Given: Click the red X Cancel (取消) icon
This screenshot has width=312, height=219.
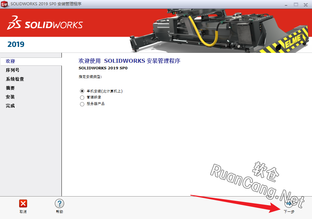Looking at the screenshot, I should point(23,204).
